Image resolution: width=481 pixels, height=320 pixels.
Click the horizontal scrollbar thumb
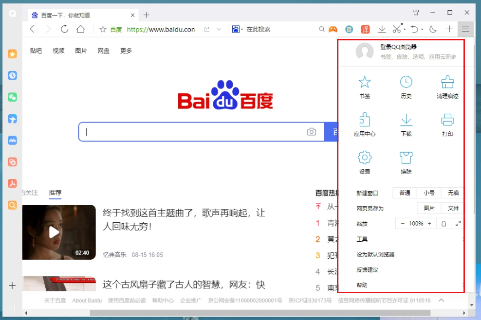point(260,313)
